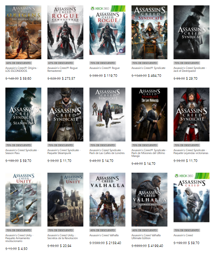
Task: Click the Unity Paquete Armamento revolucionario weapons image
Action: [23, 200]
